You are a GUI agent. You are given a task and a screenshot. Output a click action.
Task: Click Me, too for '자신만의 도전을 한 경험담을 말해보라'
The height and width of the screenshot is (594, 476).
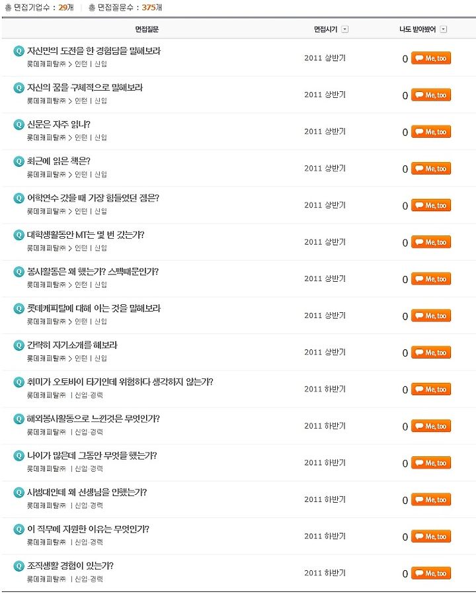(x=431, y=58)
